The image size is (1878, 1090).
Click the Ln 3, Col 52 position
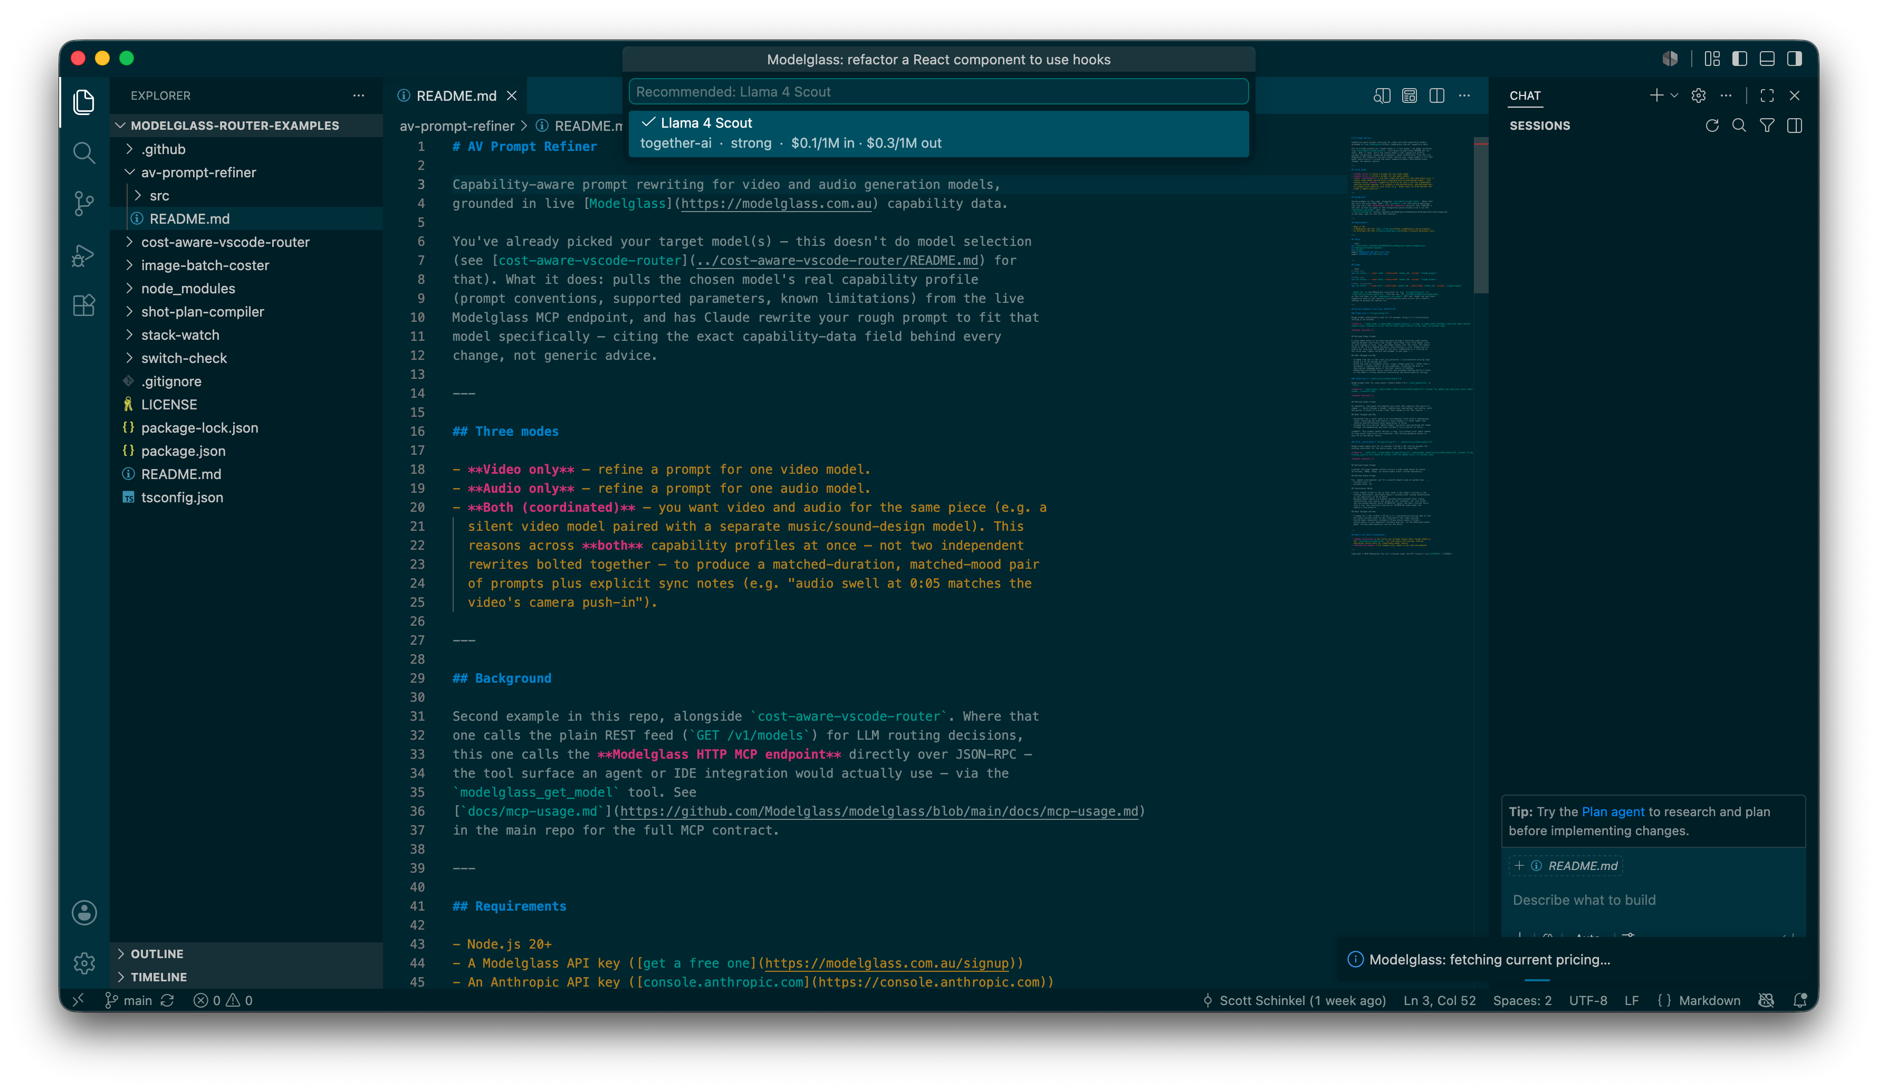[x=1439, y=1000]
